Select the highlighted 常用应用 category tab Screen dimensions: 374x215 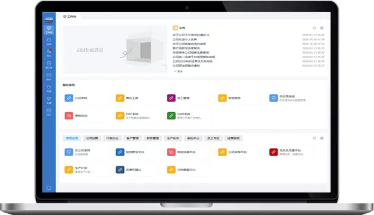coord(72,138)
